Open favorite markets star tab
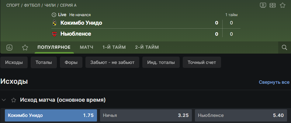The image size is (291, 123). (x=25, y=47)
